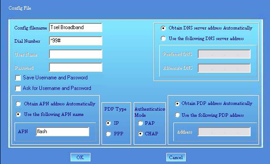Click the Alternate DNS address field

point(224,68)
